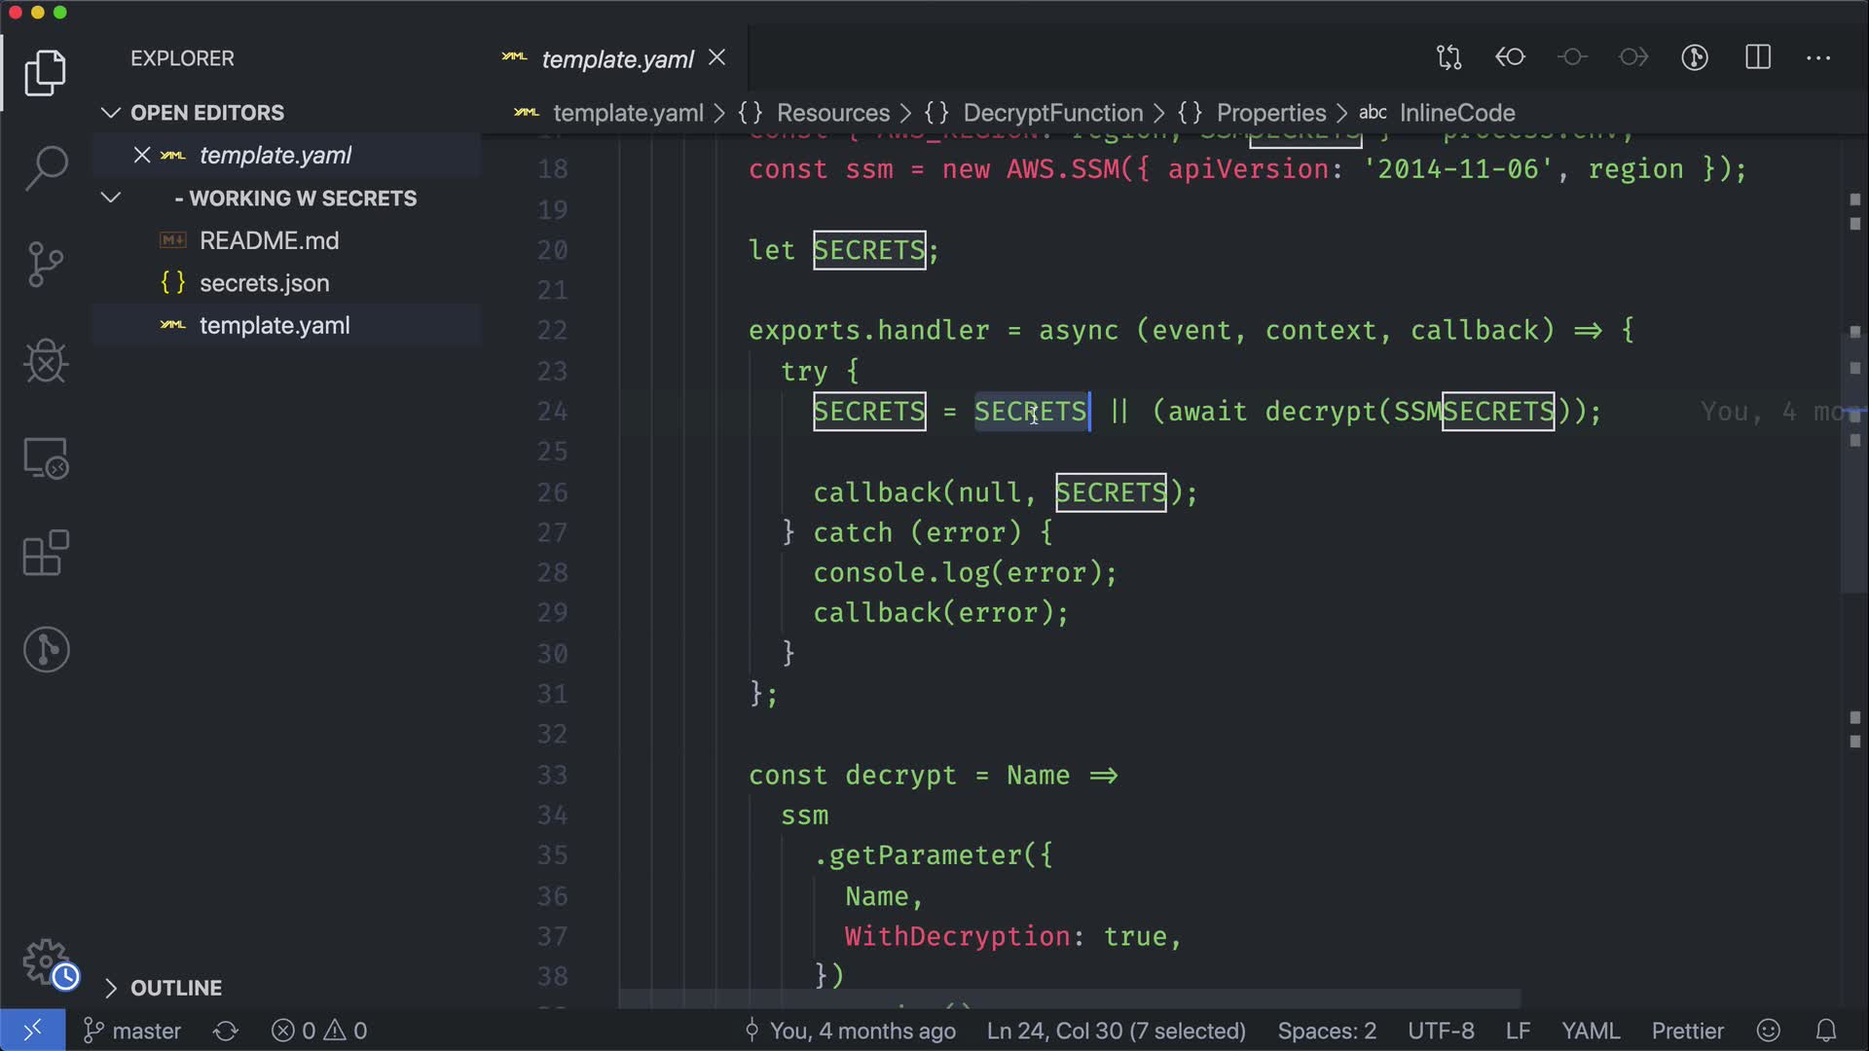Select the template.yaml editor tab
Screen dimensions: 1869x1051
617,59
